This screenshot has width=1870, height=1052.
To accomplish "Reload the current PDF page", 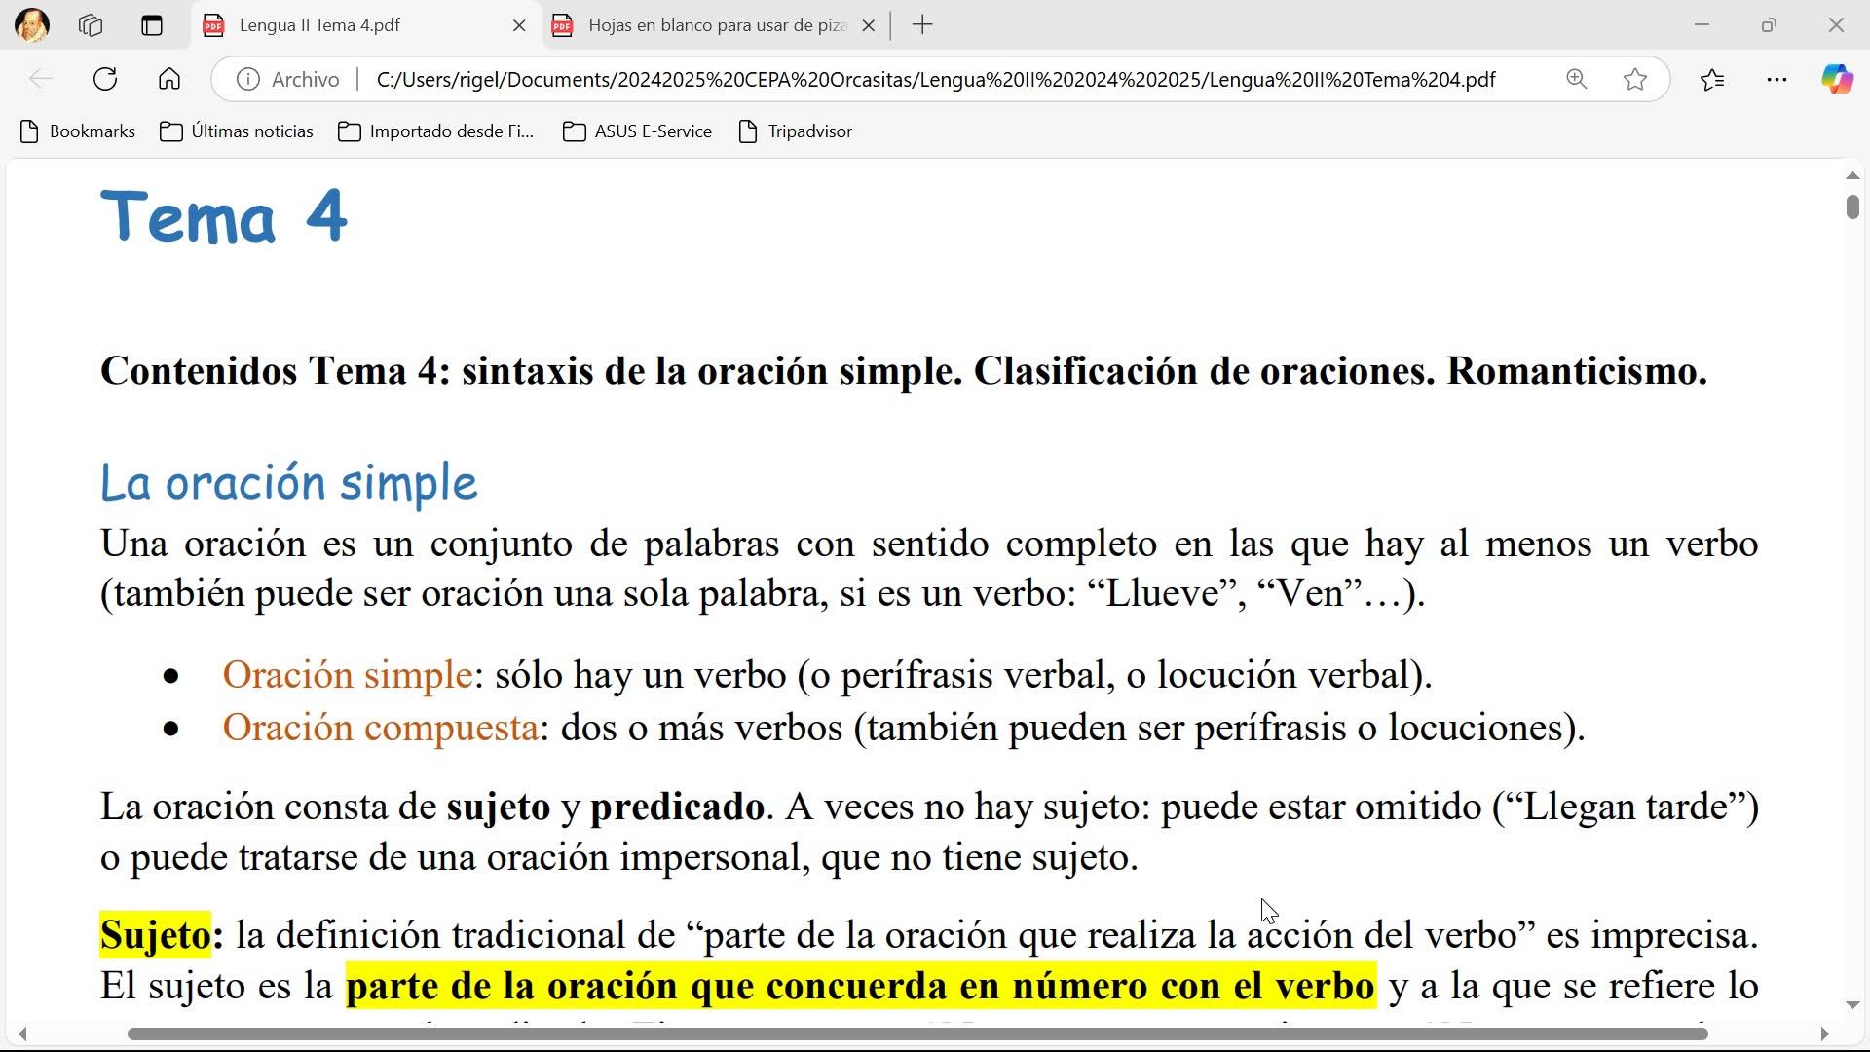I will pos(105,79).
